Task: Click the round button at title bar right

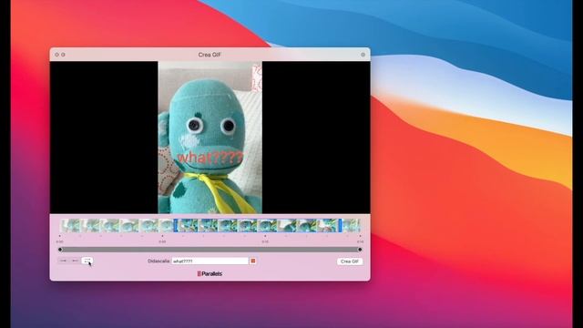Action: tap(363, 55)
